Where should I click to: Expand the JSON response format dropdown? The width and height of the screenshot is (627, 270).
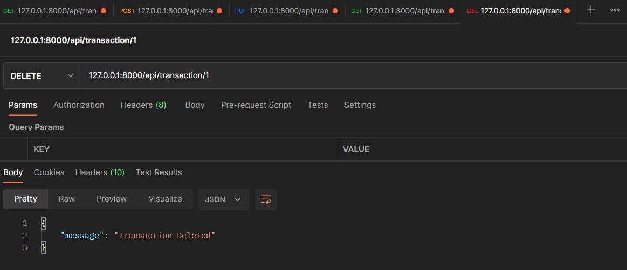pos(223,199)
